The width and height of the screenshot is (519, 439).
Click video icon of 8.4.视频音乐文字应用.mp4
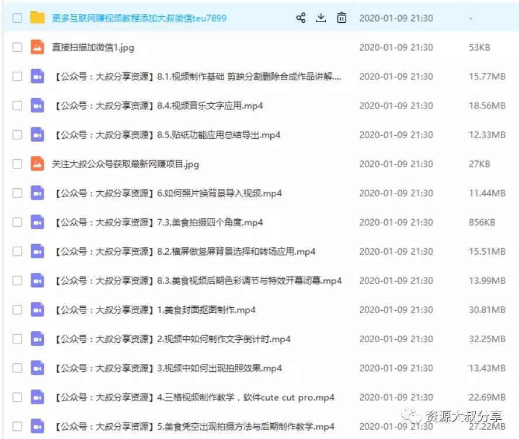pos(37,106)
